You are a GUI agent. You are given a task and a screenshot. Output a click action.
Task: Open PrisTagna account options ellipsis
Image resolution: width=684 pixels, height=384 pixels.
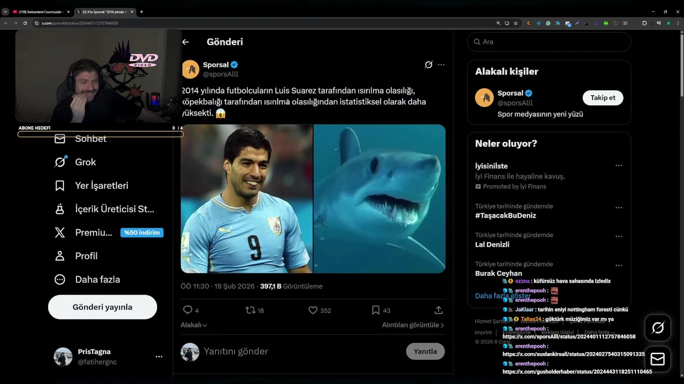(159, 356)
